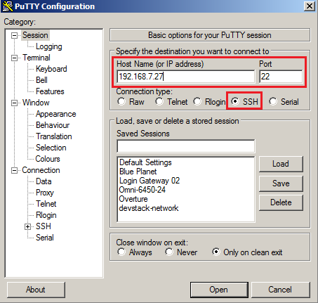
Task: Focus the Host Name input field
Action: (x=186, y=77)
